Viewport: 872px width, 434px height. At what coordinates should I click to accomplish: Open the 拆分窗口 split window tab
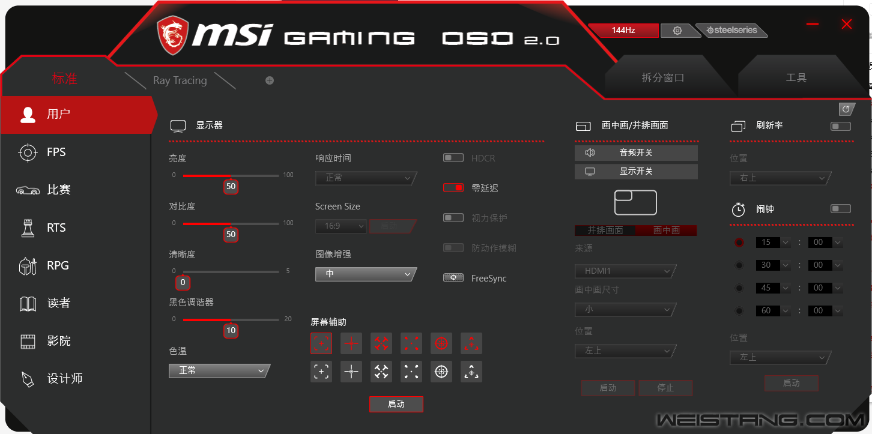tap(663, 78)
